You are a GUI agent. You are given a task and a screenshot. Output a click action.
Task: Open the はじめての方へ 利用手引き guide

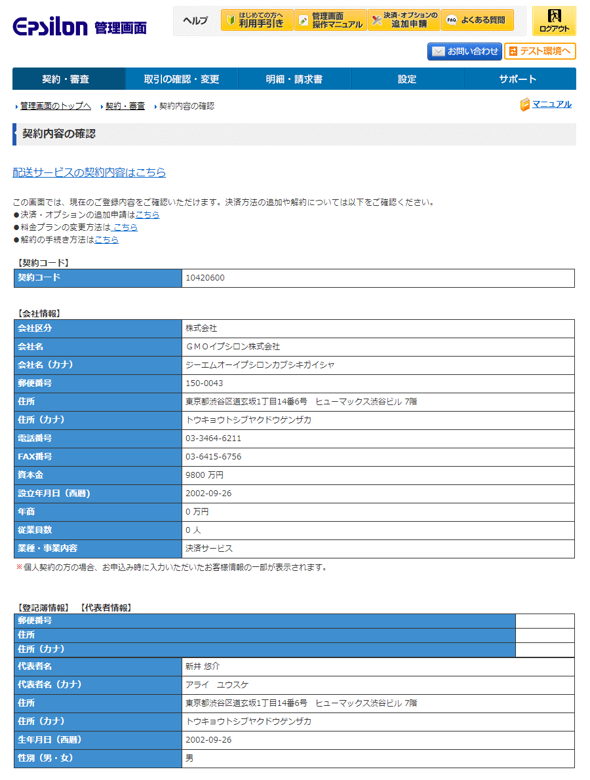pos(257,20)
